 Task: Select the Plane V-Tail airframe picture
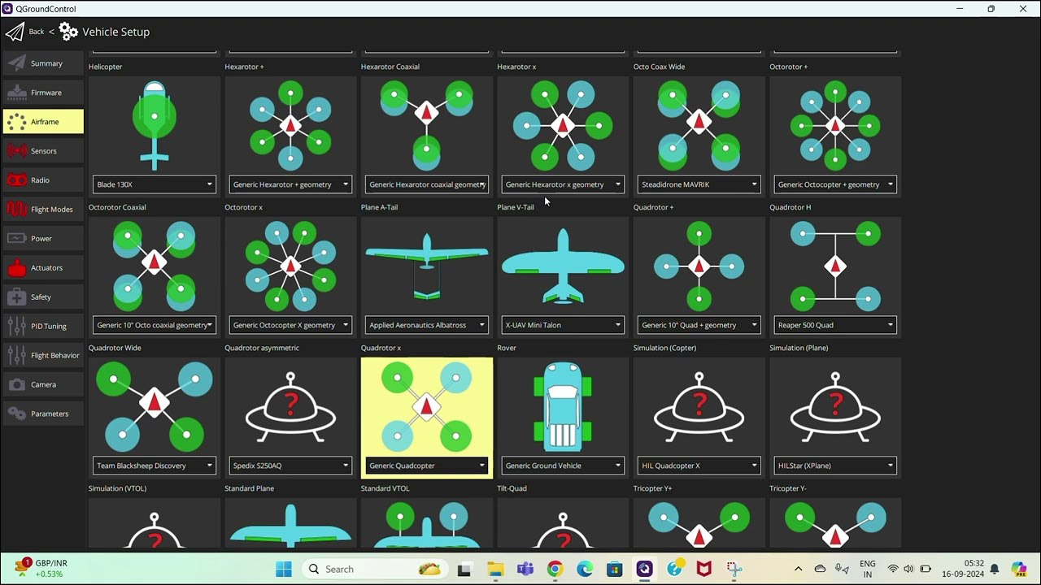[x=563, y=266]
